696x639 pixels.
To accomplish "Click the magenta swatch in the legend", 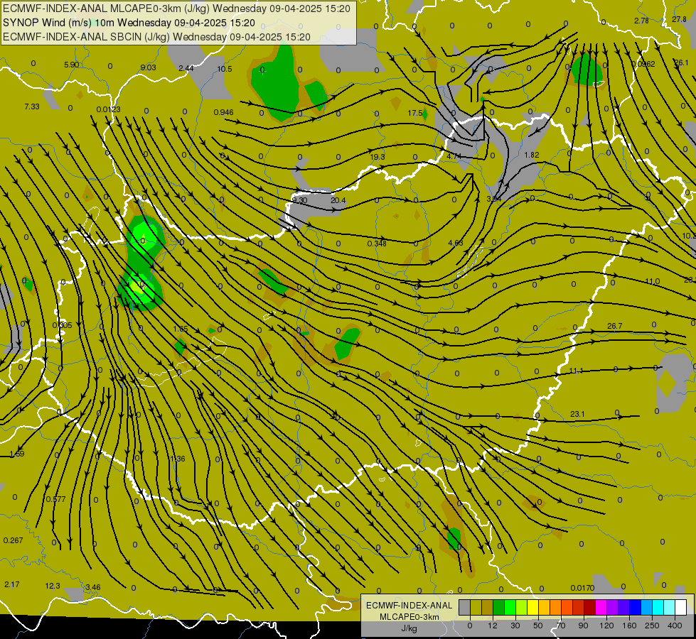I will click(x=601, y=608).
